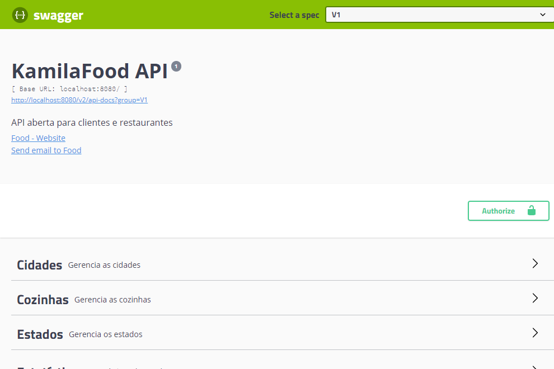Click the 'Gerencia as cozinhas' description
Screen dimensions: 554x369
point(112,300)
